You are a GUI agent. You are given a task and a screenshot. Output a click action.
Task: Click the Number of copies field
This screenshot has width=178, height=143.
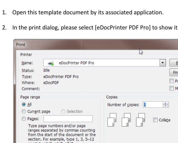coord(153,105)
